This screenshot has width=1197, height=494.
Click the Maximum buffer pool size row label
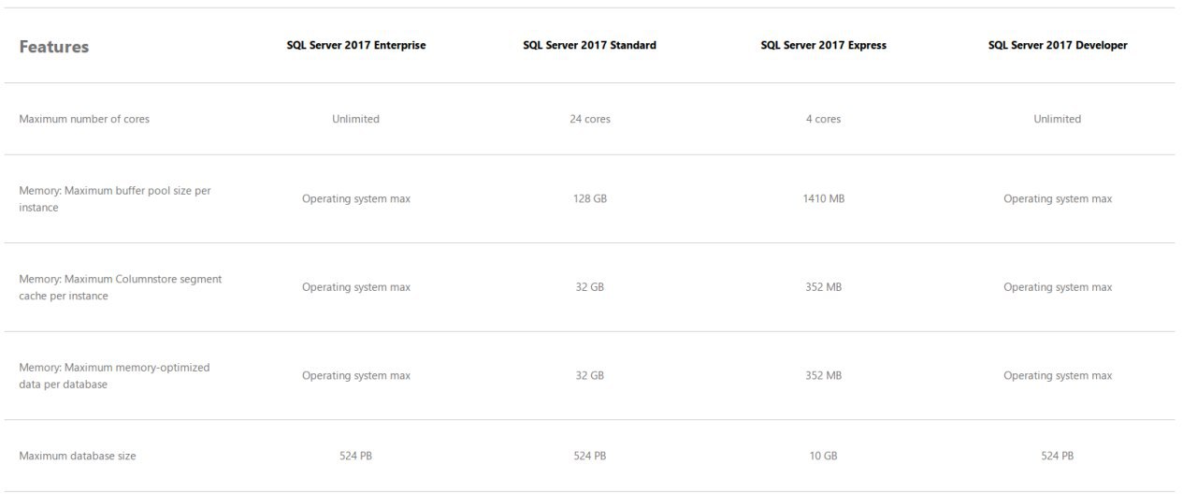pyautogui.click(x=115, y=198)
